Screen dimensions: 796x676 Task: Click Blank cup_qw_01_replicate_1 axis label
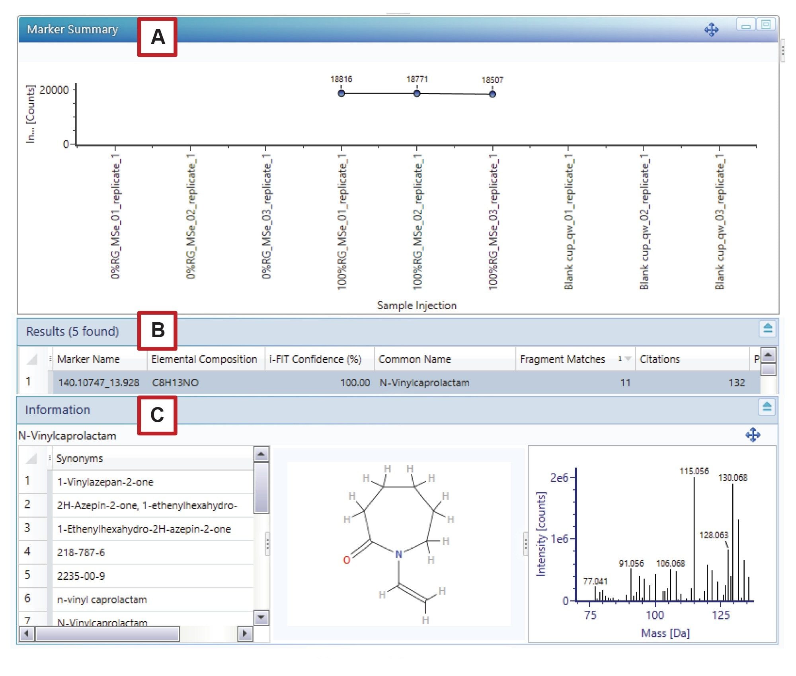coord(569,222)
